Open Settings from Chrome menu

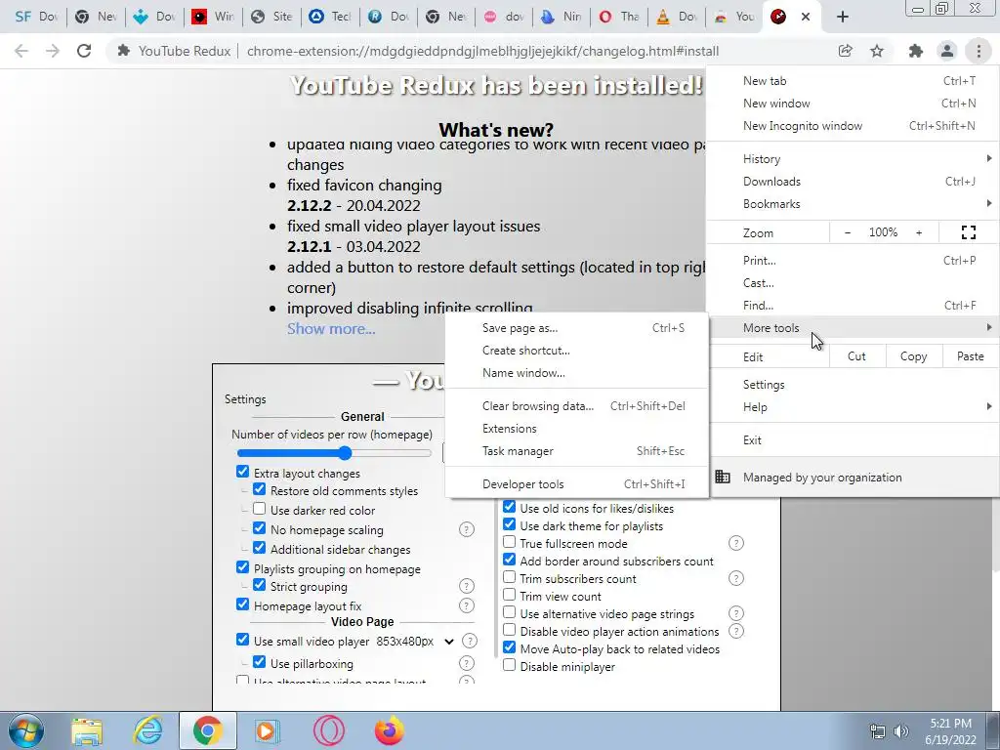(853, 385)
